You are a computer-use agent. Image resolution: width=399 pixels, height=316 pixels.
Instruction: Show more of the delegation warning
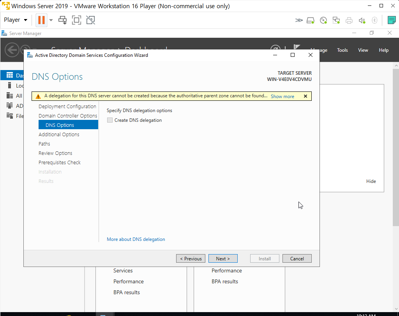coord(282,97)
